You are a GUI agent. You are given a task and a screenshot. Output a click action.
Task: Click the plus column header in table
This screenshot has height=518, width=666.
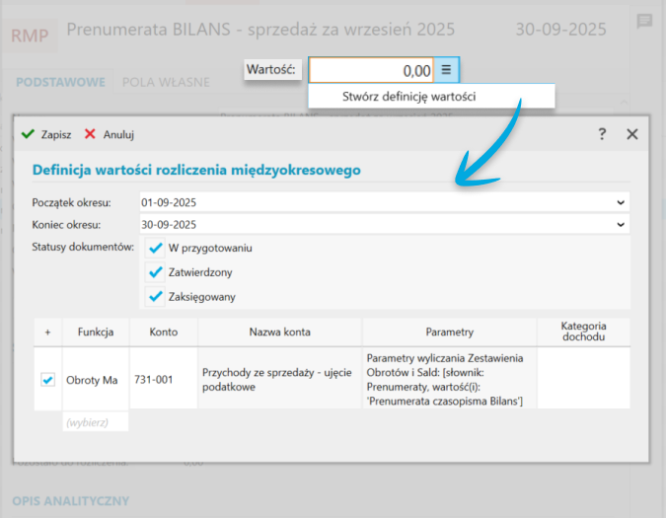47,332
